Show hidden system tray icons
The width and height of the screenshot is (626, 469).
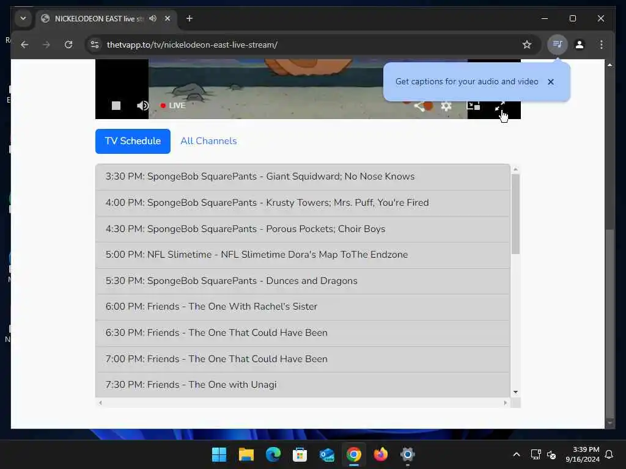[x=516, y=454]
